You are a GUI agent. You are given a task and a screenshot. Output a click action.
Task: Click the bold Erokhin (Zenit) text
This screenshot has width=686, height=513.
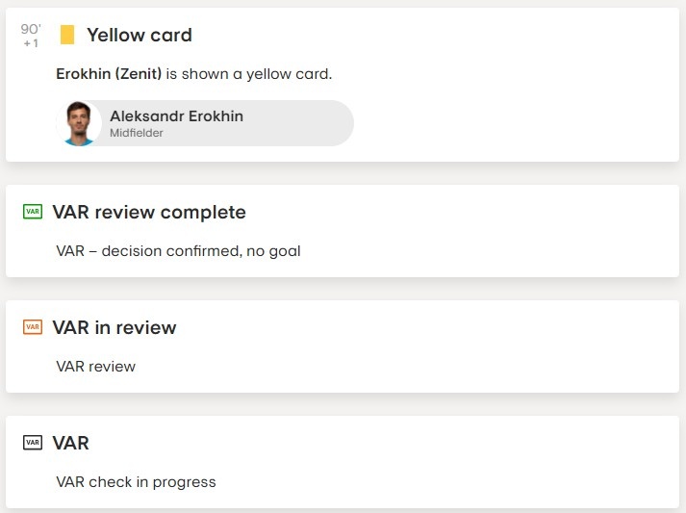109,74
